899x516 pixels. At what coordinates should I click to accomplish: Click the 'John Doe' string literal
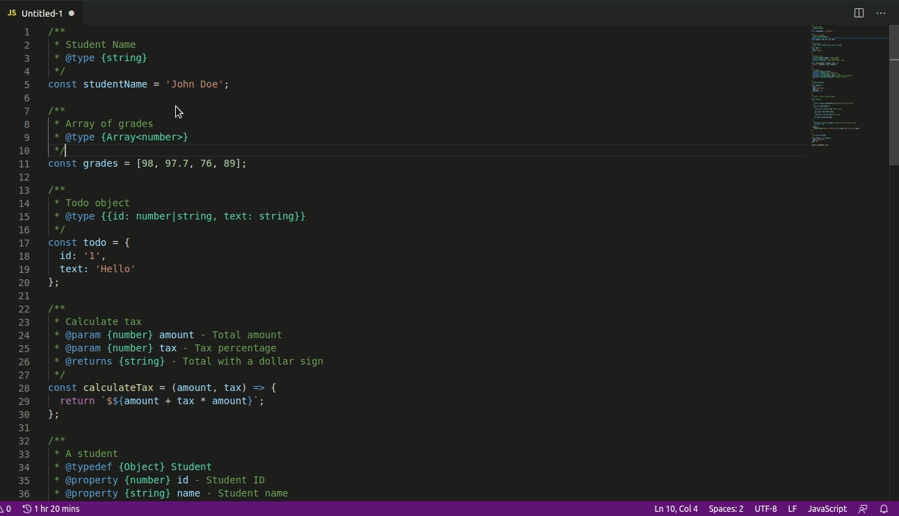[x=195, y=84]
